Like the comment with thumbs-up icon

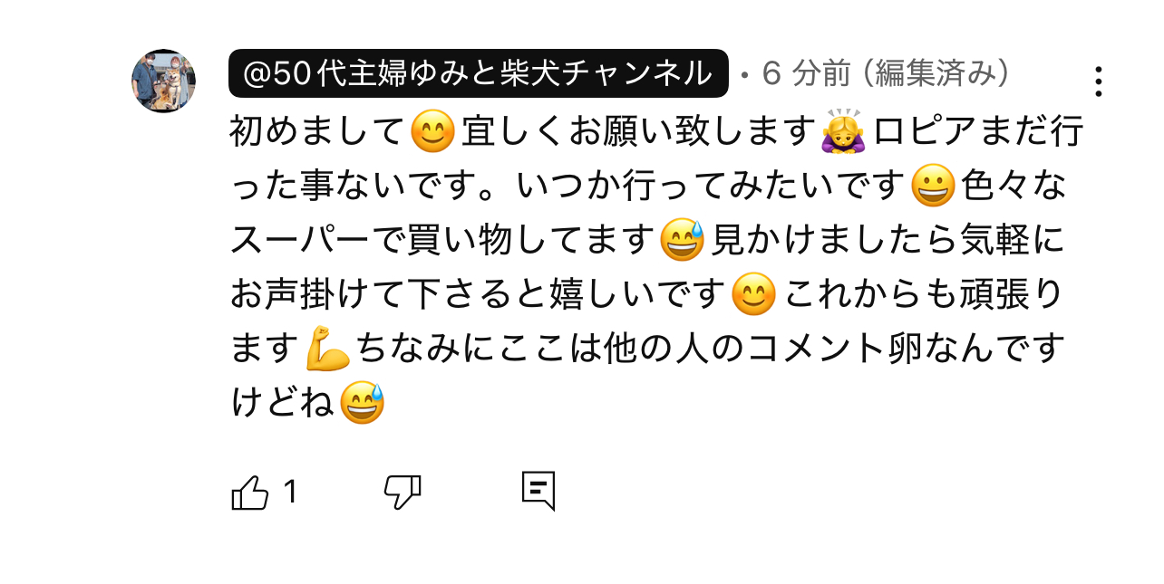coord(251,493)
